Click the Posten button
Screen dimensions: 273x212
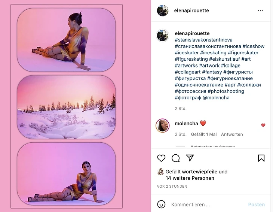click(256, 205)
